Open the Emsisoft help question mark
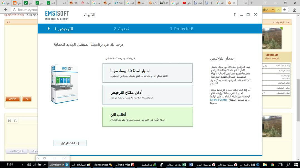 click(235, 14)
